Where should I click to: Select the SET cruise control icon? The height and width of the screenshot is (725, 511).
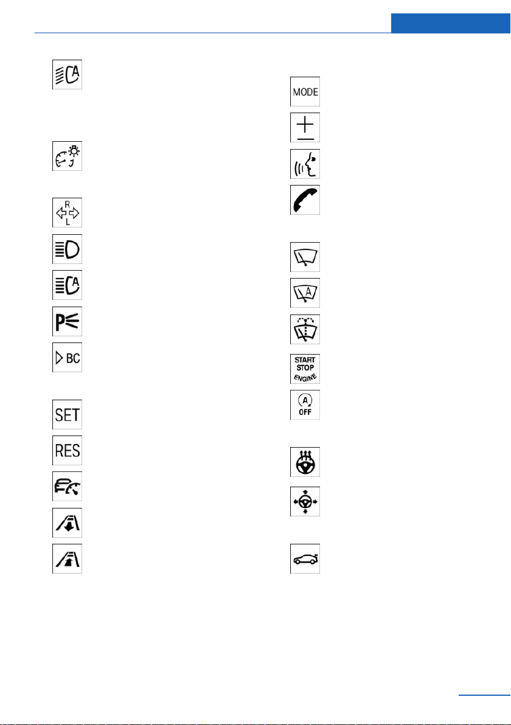click(x=67, y=414)
